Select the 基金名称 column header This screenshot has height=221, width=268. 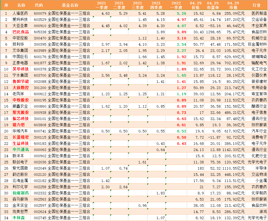[70, 5]
